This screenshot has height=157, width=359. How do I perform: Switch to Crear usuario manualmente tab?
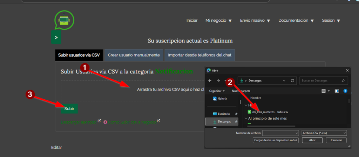point(134,55)
